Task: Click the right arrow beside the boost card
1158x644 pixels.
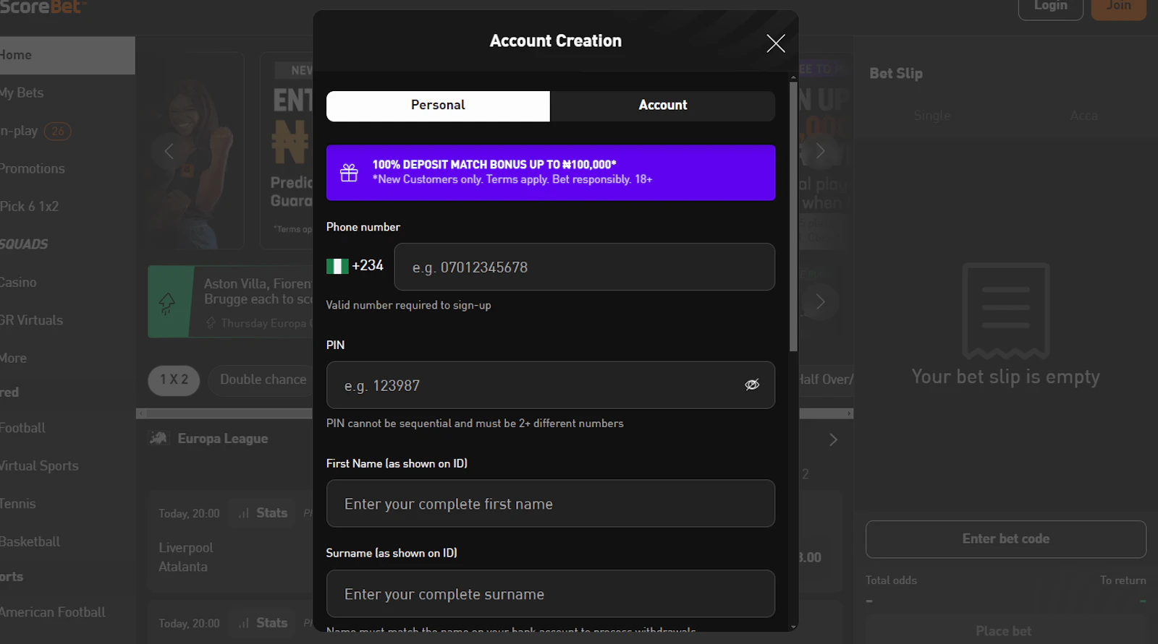Action: point(820,301)
